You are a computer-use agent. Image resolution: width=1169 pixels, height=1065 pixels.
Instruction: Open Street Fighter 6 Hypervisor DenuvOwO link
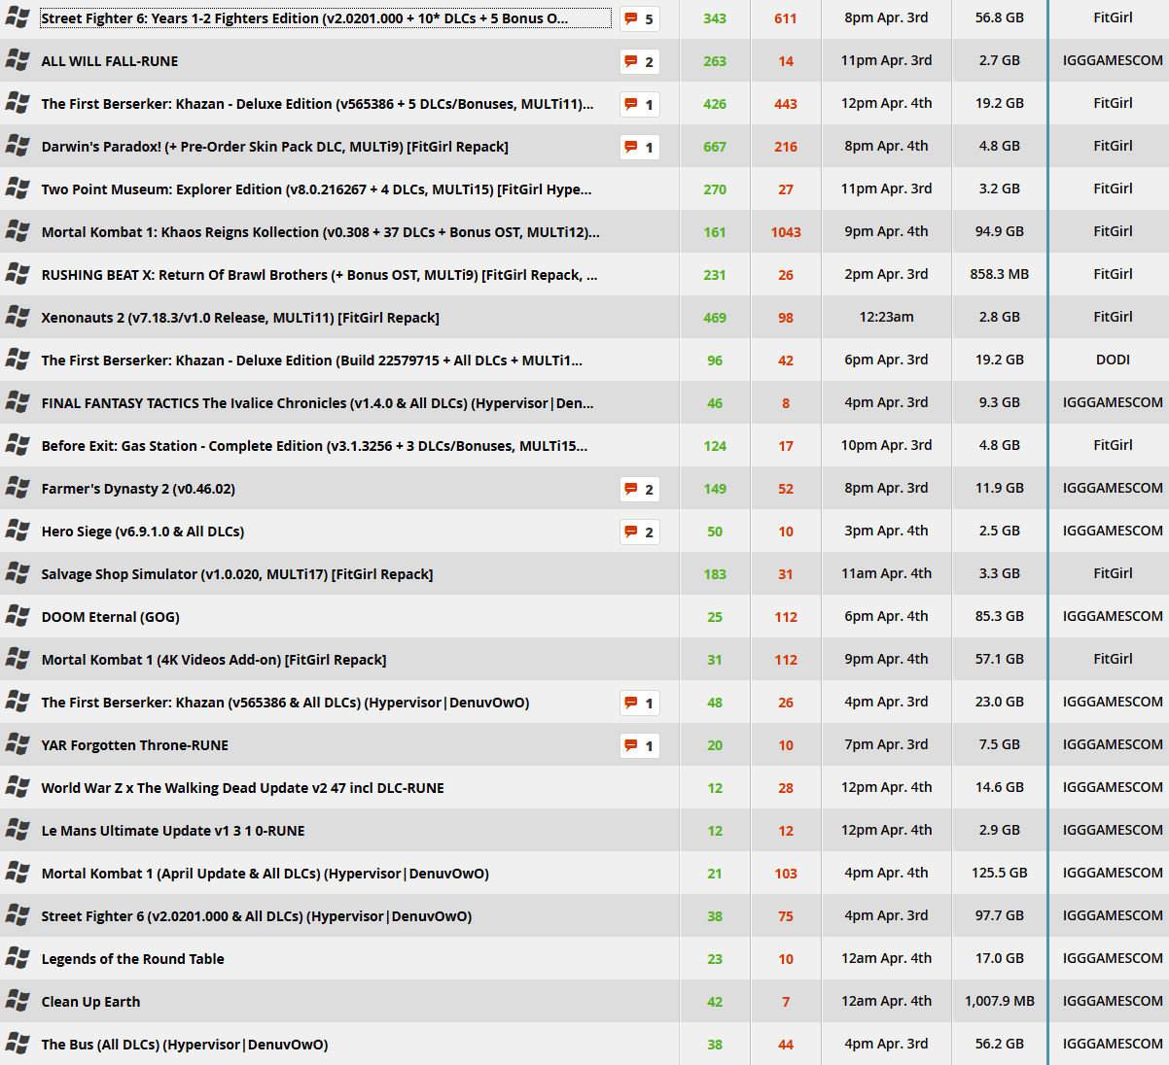coord(257,916)
